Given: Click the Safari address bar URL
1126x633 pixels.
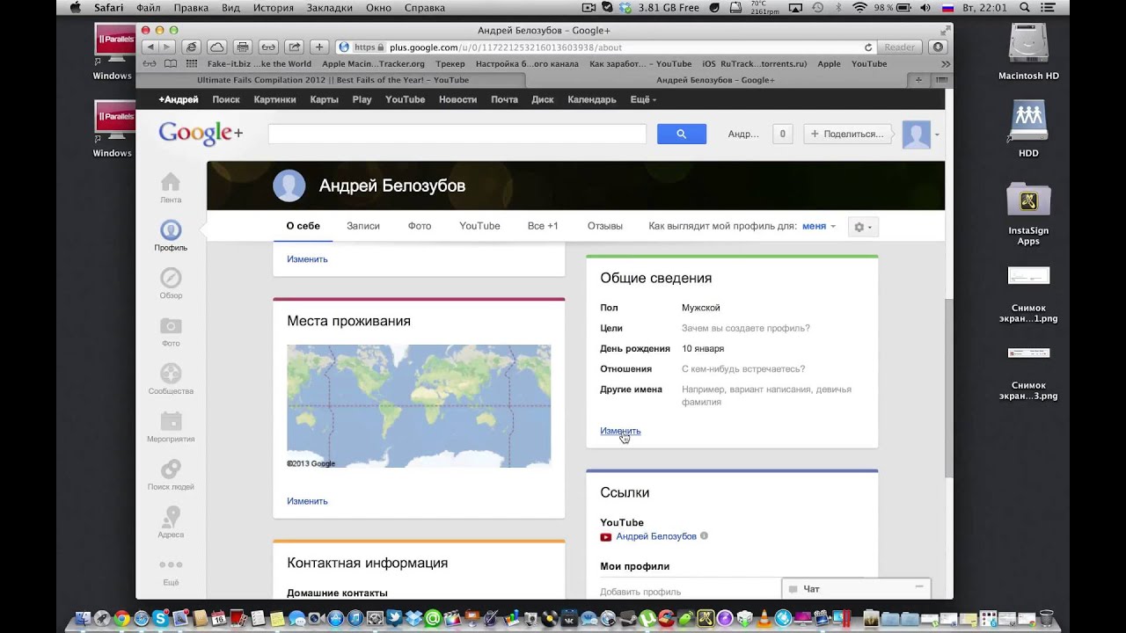Looking at the screenshot, I should (506, 47).
